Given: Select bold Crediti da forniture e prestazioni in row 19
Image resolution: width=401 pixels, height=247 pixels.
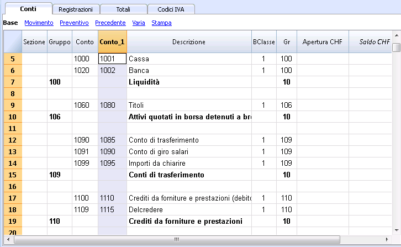Looking at the screenshot, I should [x=189, y=221].
